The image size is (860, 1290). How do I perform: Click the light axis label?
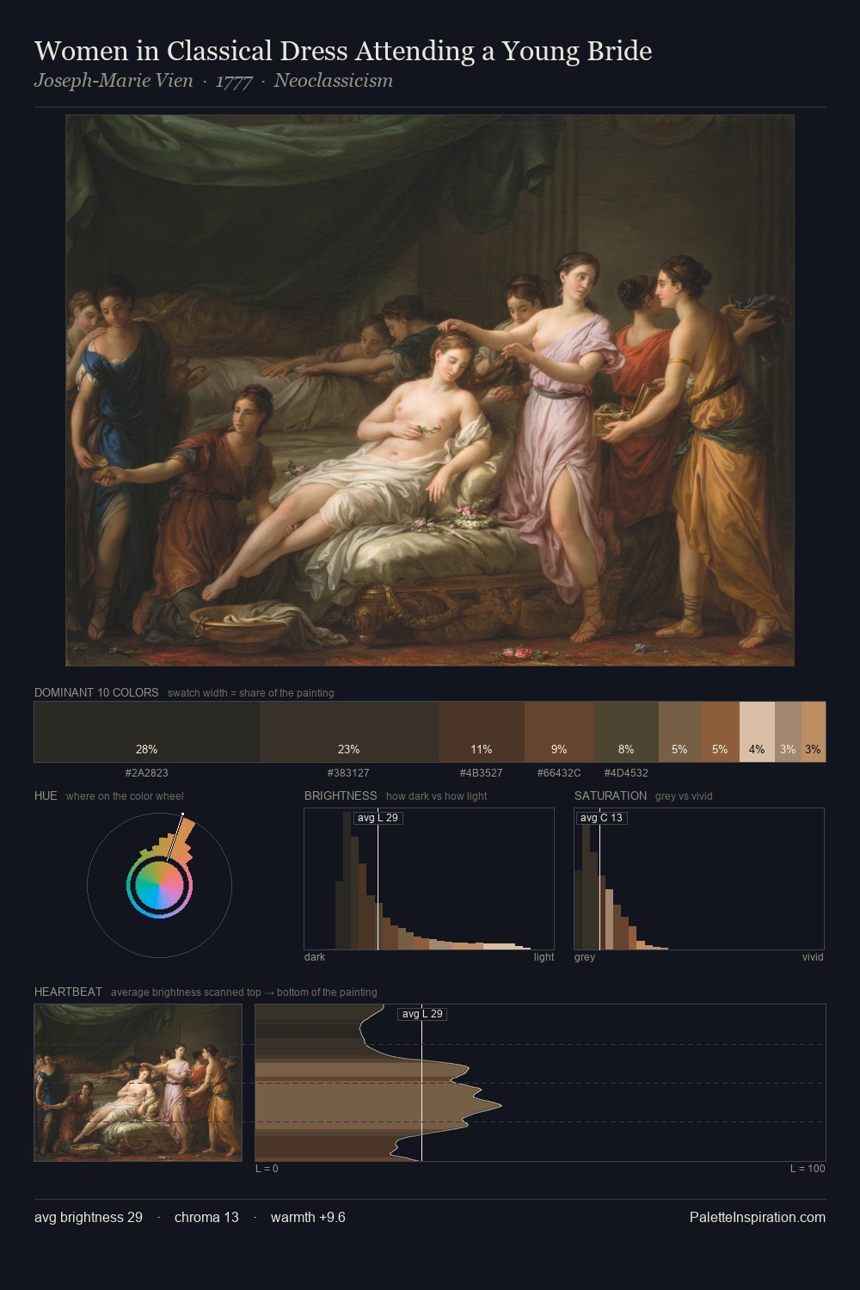(544, 957)
